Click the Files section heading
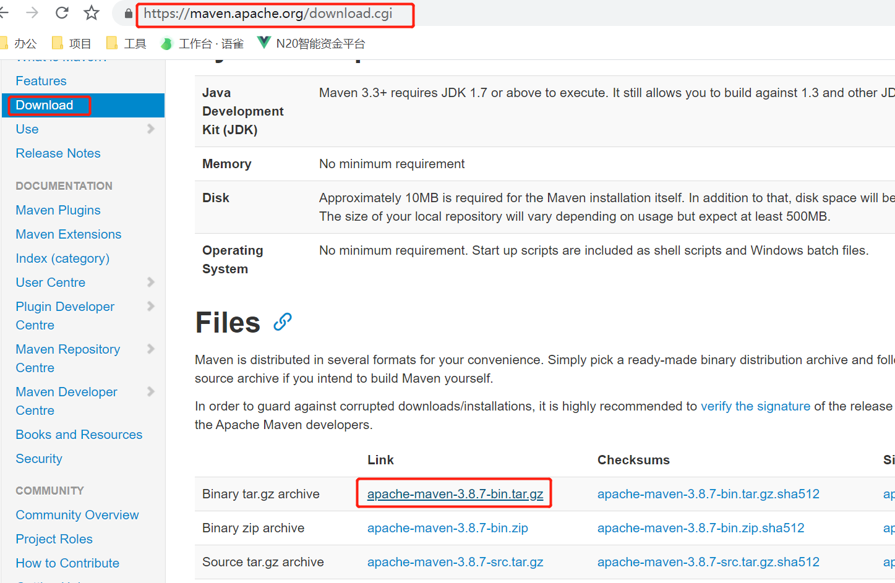This screenshot has height=583, width=895. coord(228,322)
